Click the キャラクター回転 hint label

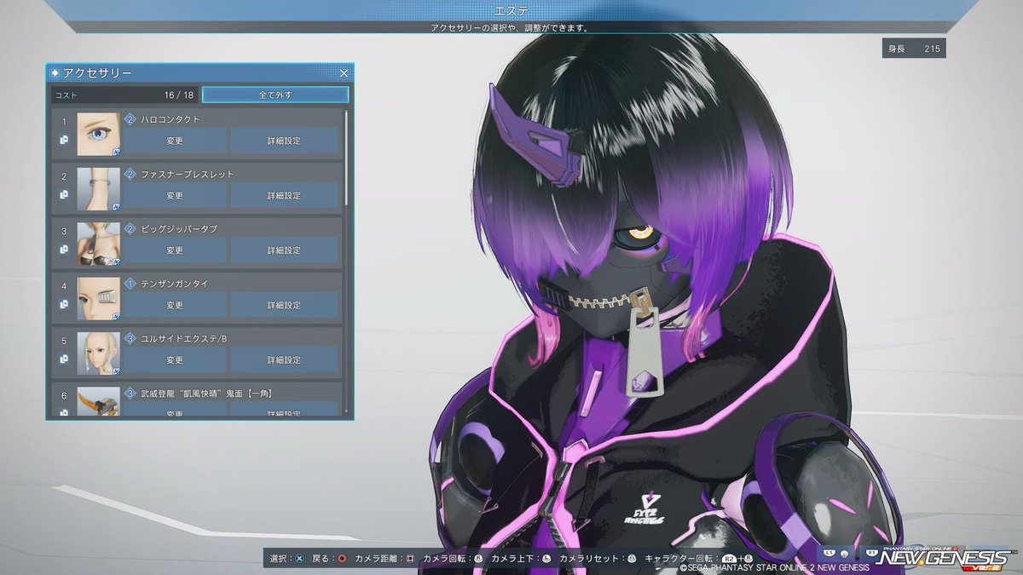click(x=679, y=559)
